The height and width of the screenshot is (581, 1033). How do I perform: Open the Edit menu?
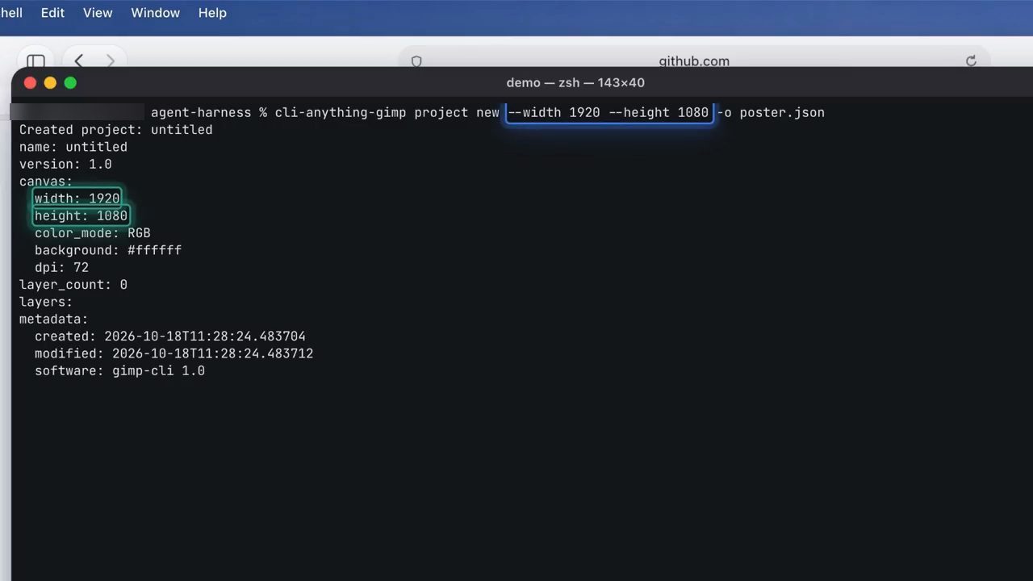point(52,13)
